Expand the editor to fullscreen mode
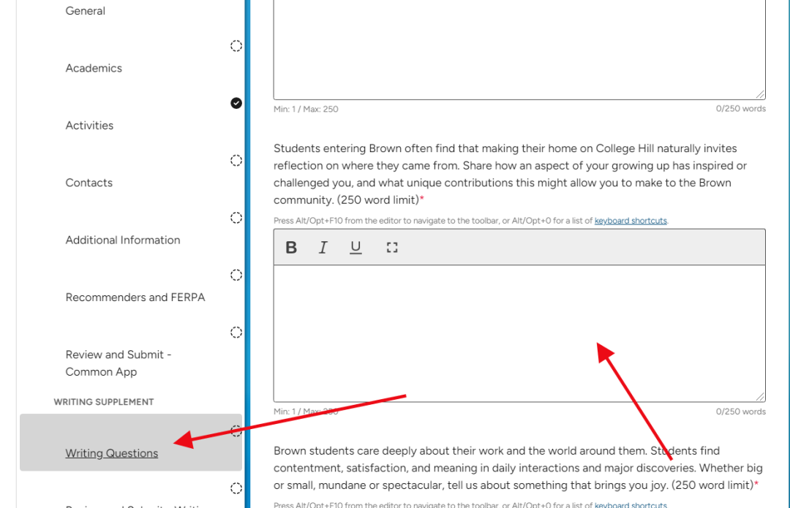Image resolution: width=790 pixels, height=508 pixels. [392, 248]
